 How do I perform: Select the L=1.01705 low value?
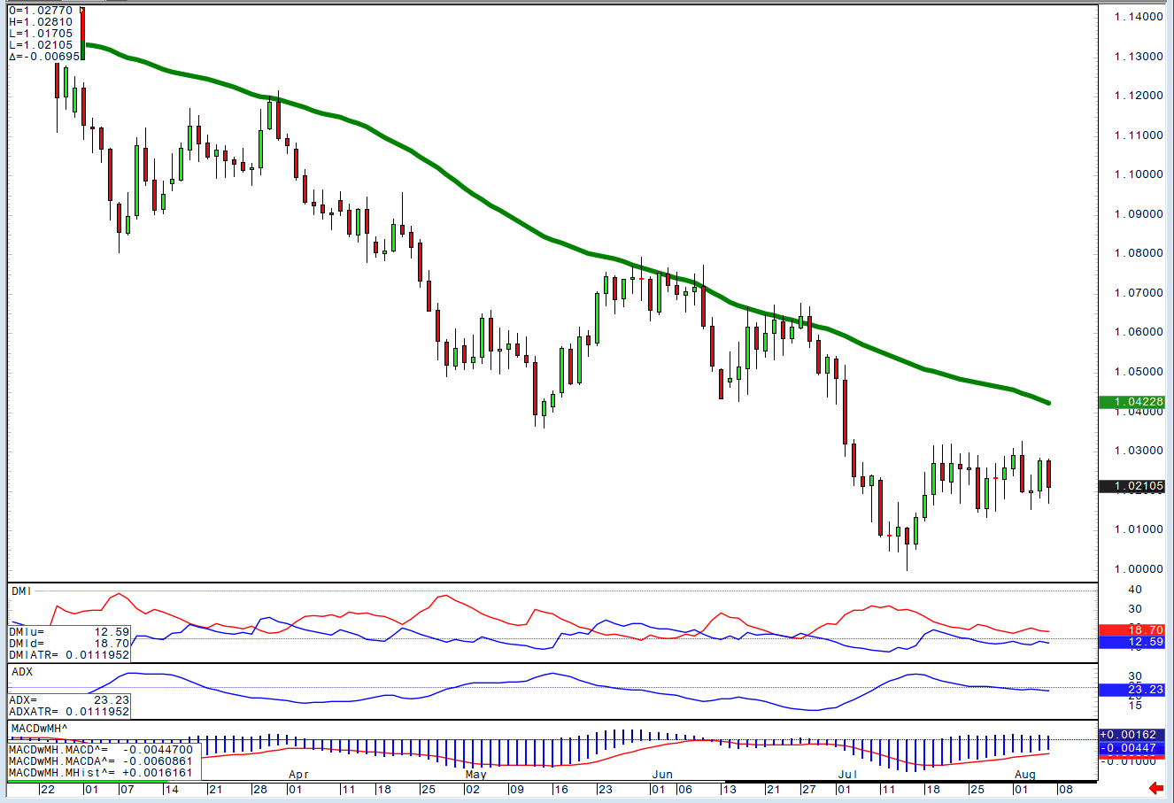41,34
